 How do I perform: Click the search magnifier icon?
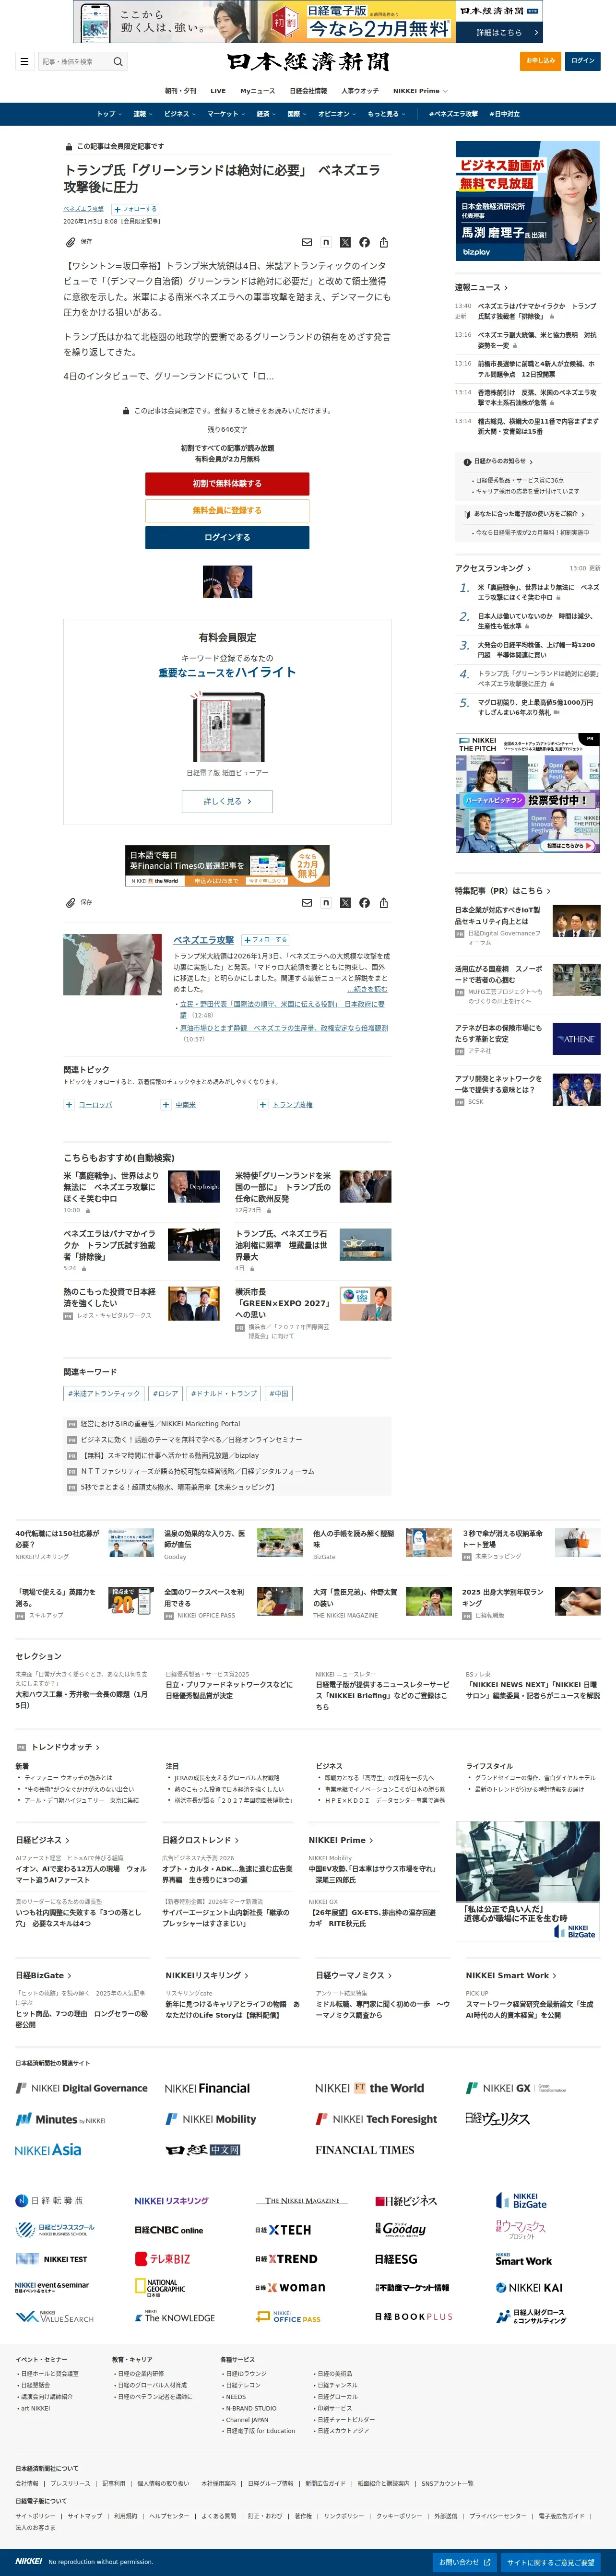pos(118,61)
